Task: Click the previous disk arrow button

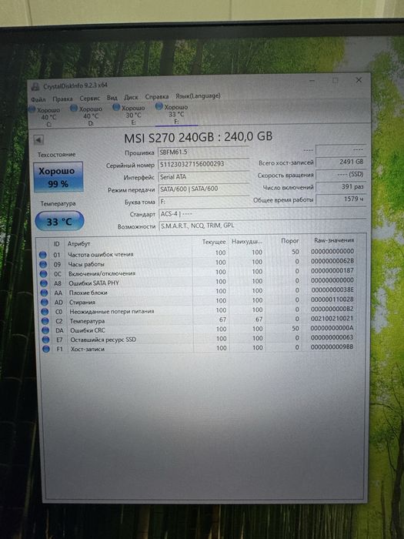Action: click(38, 139)
